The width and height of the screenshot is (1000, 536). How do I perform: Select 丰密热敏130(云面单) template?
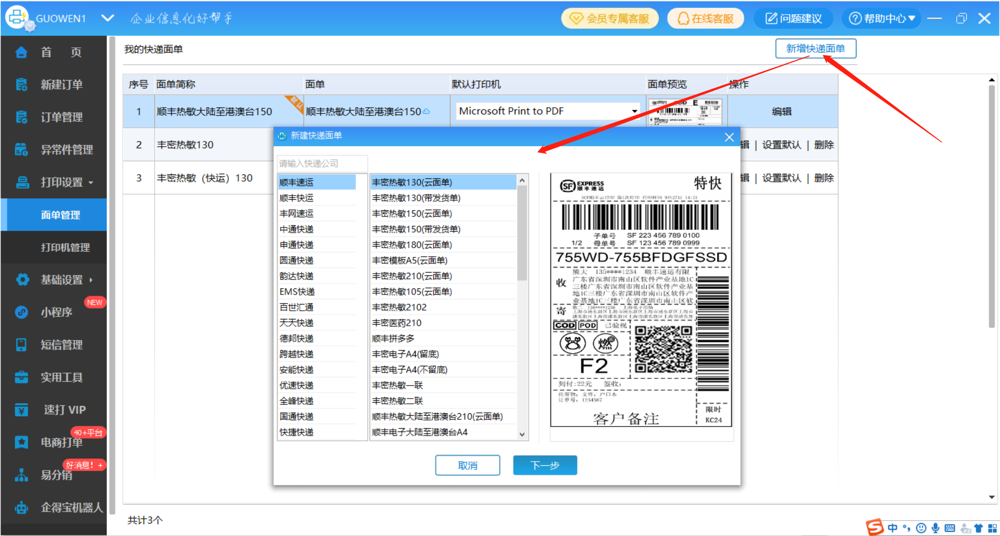tap(443, 182)
